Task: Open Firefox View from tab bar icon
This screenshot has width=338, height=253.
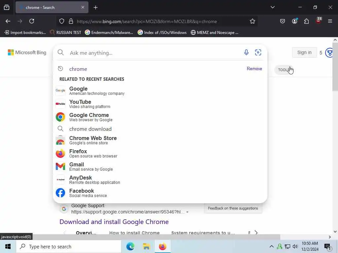Action: pos(7,8)
